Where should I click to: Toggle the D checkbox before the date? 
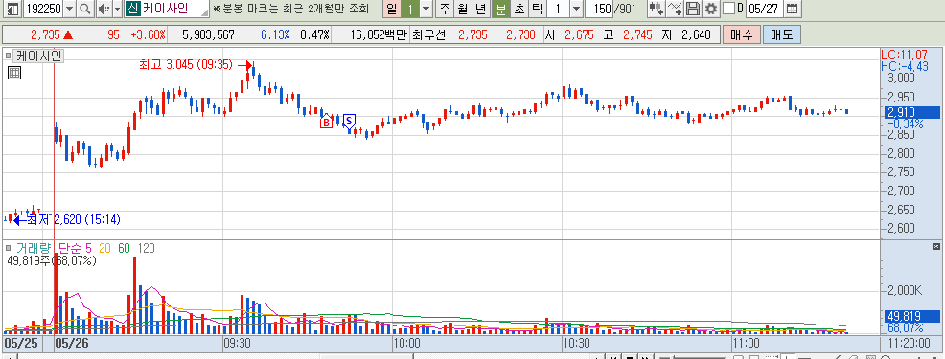tap(728, 9)
